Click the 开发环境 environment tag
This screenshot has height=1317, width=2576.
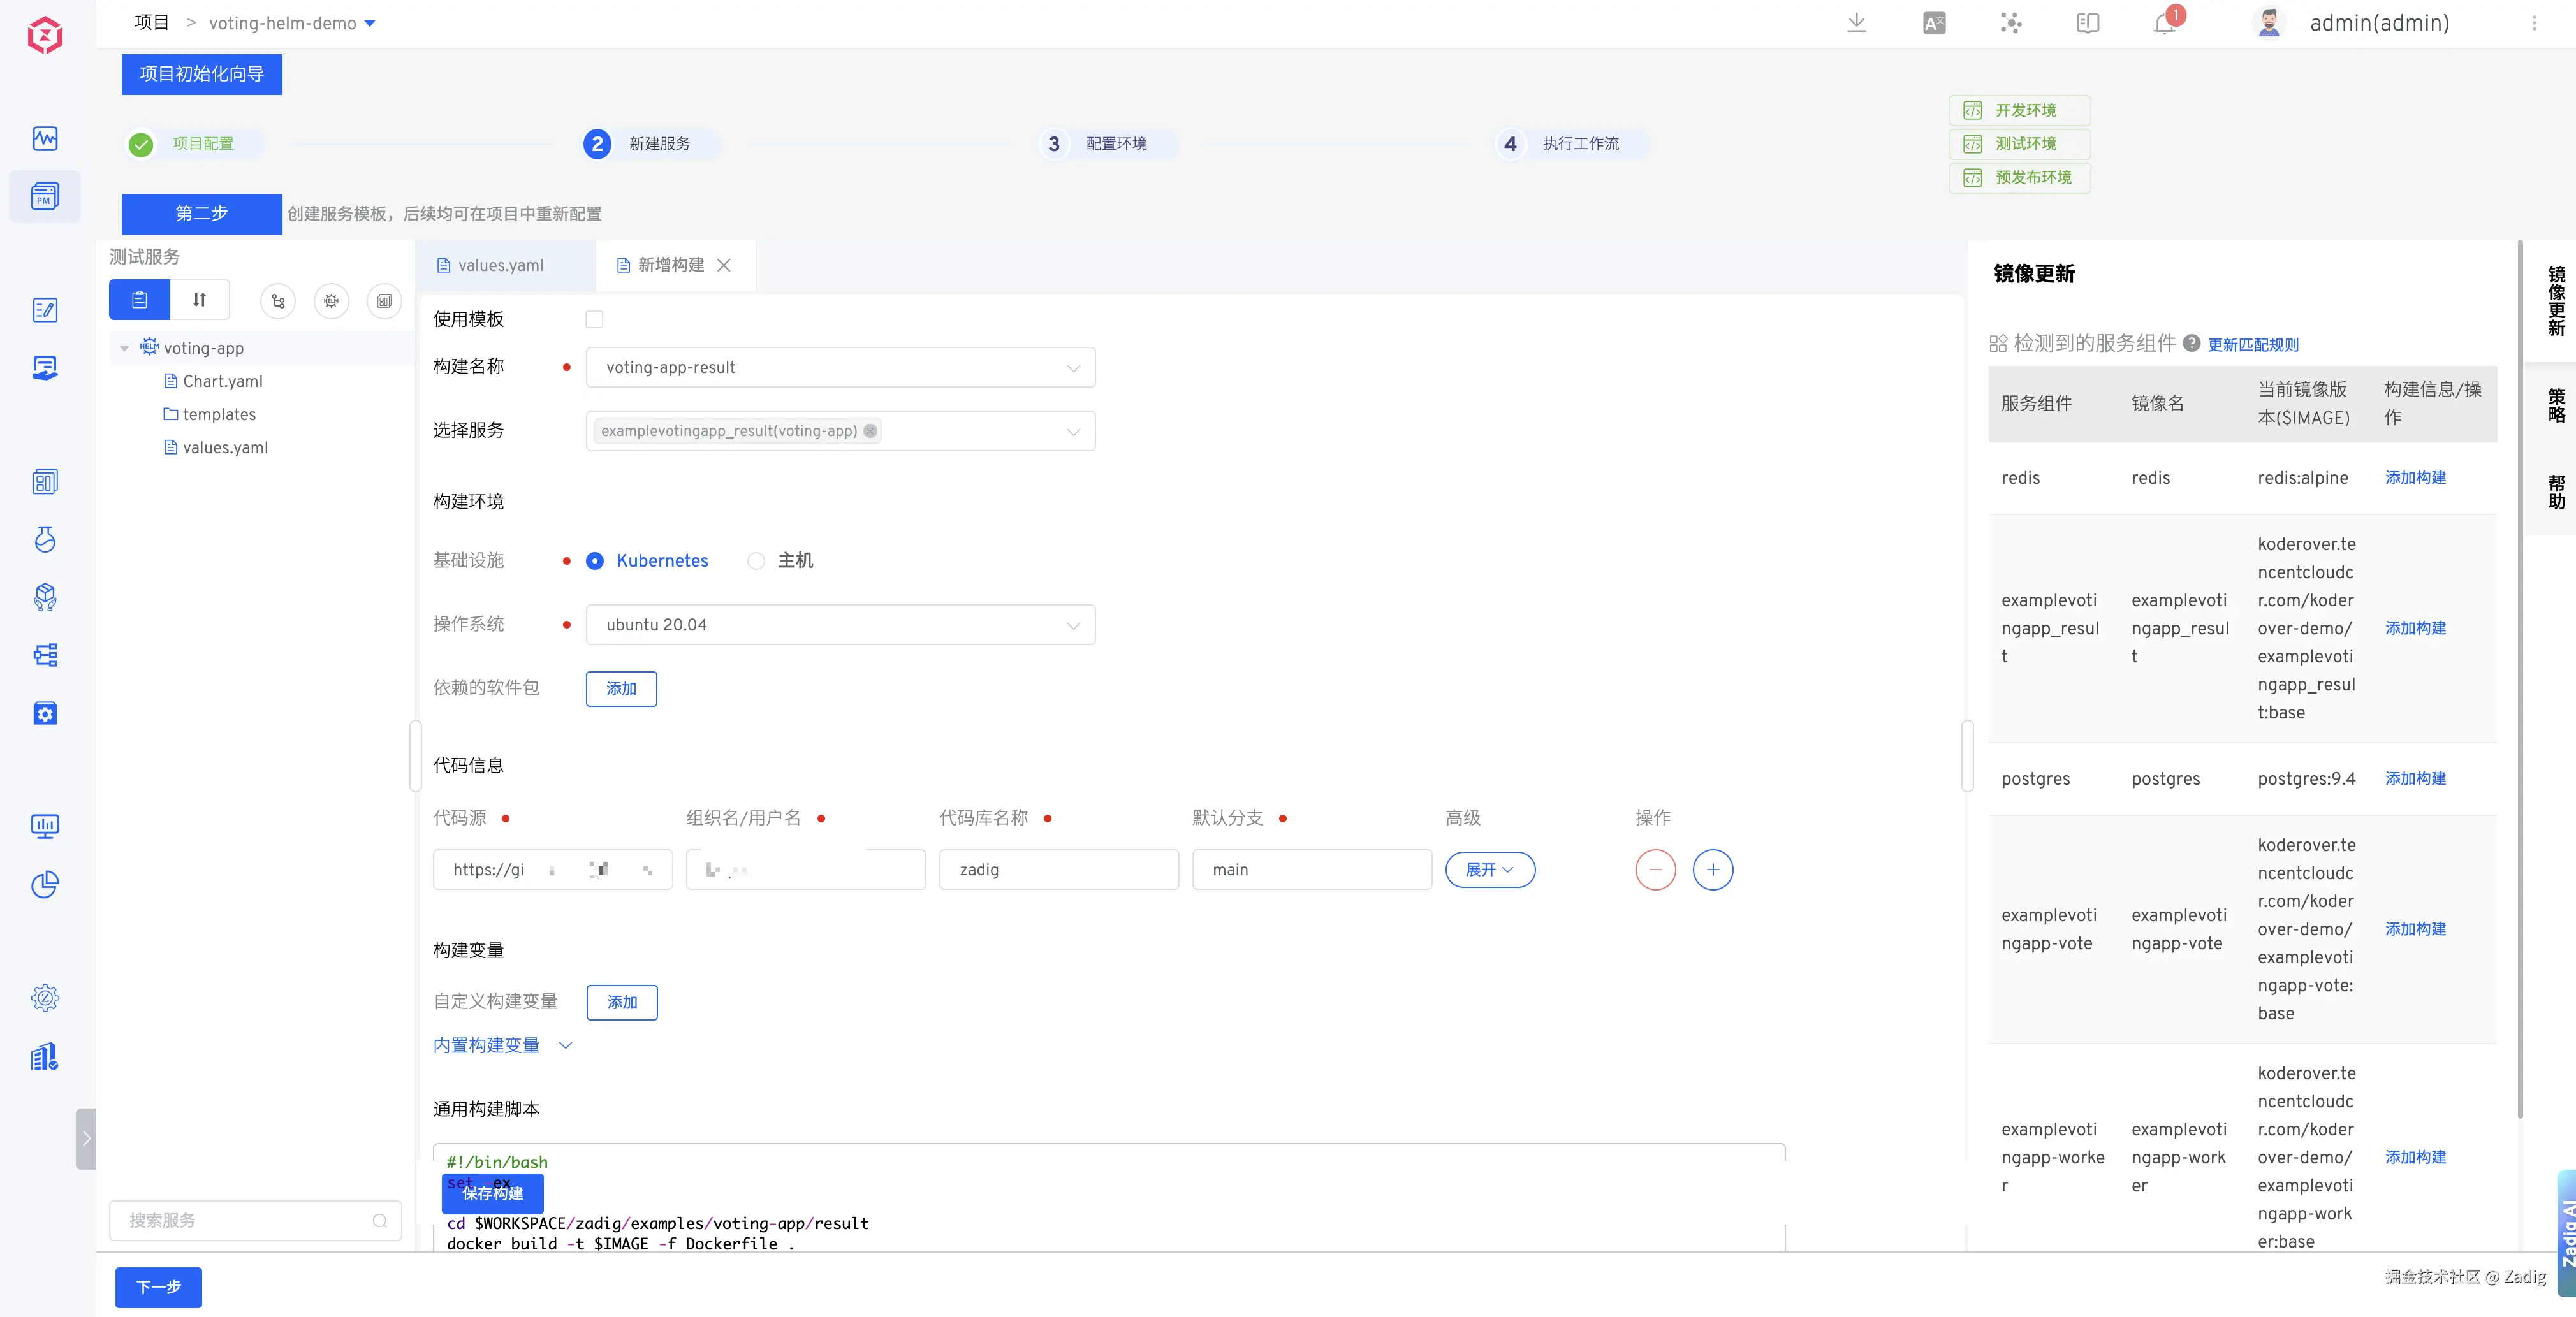[2020, 111]
